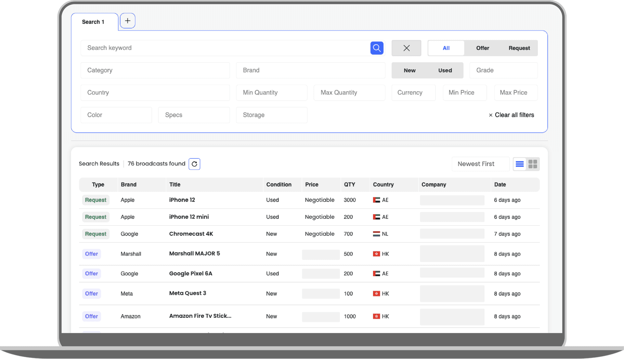
Task: Open the Brand filter dropdown
Action: (311, 70)
